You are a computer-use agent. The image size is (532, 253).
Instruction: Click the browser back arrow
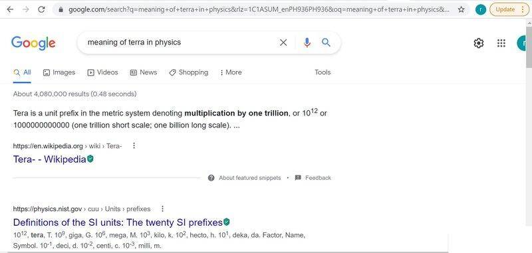tap(10, 9)
